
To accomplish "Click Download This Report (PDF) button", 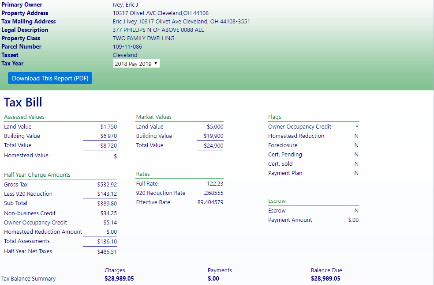I will [x=50, y=78].
